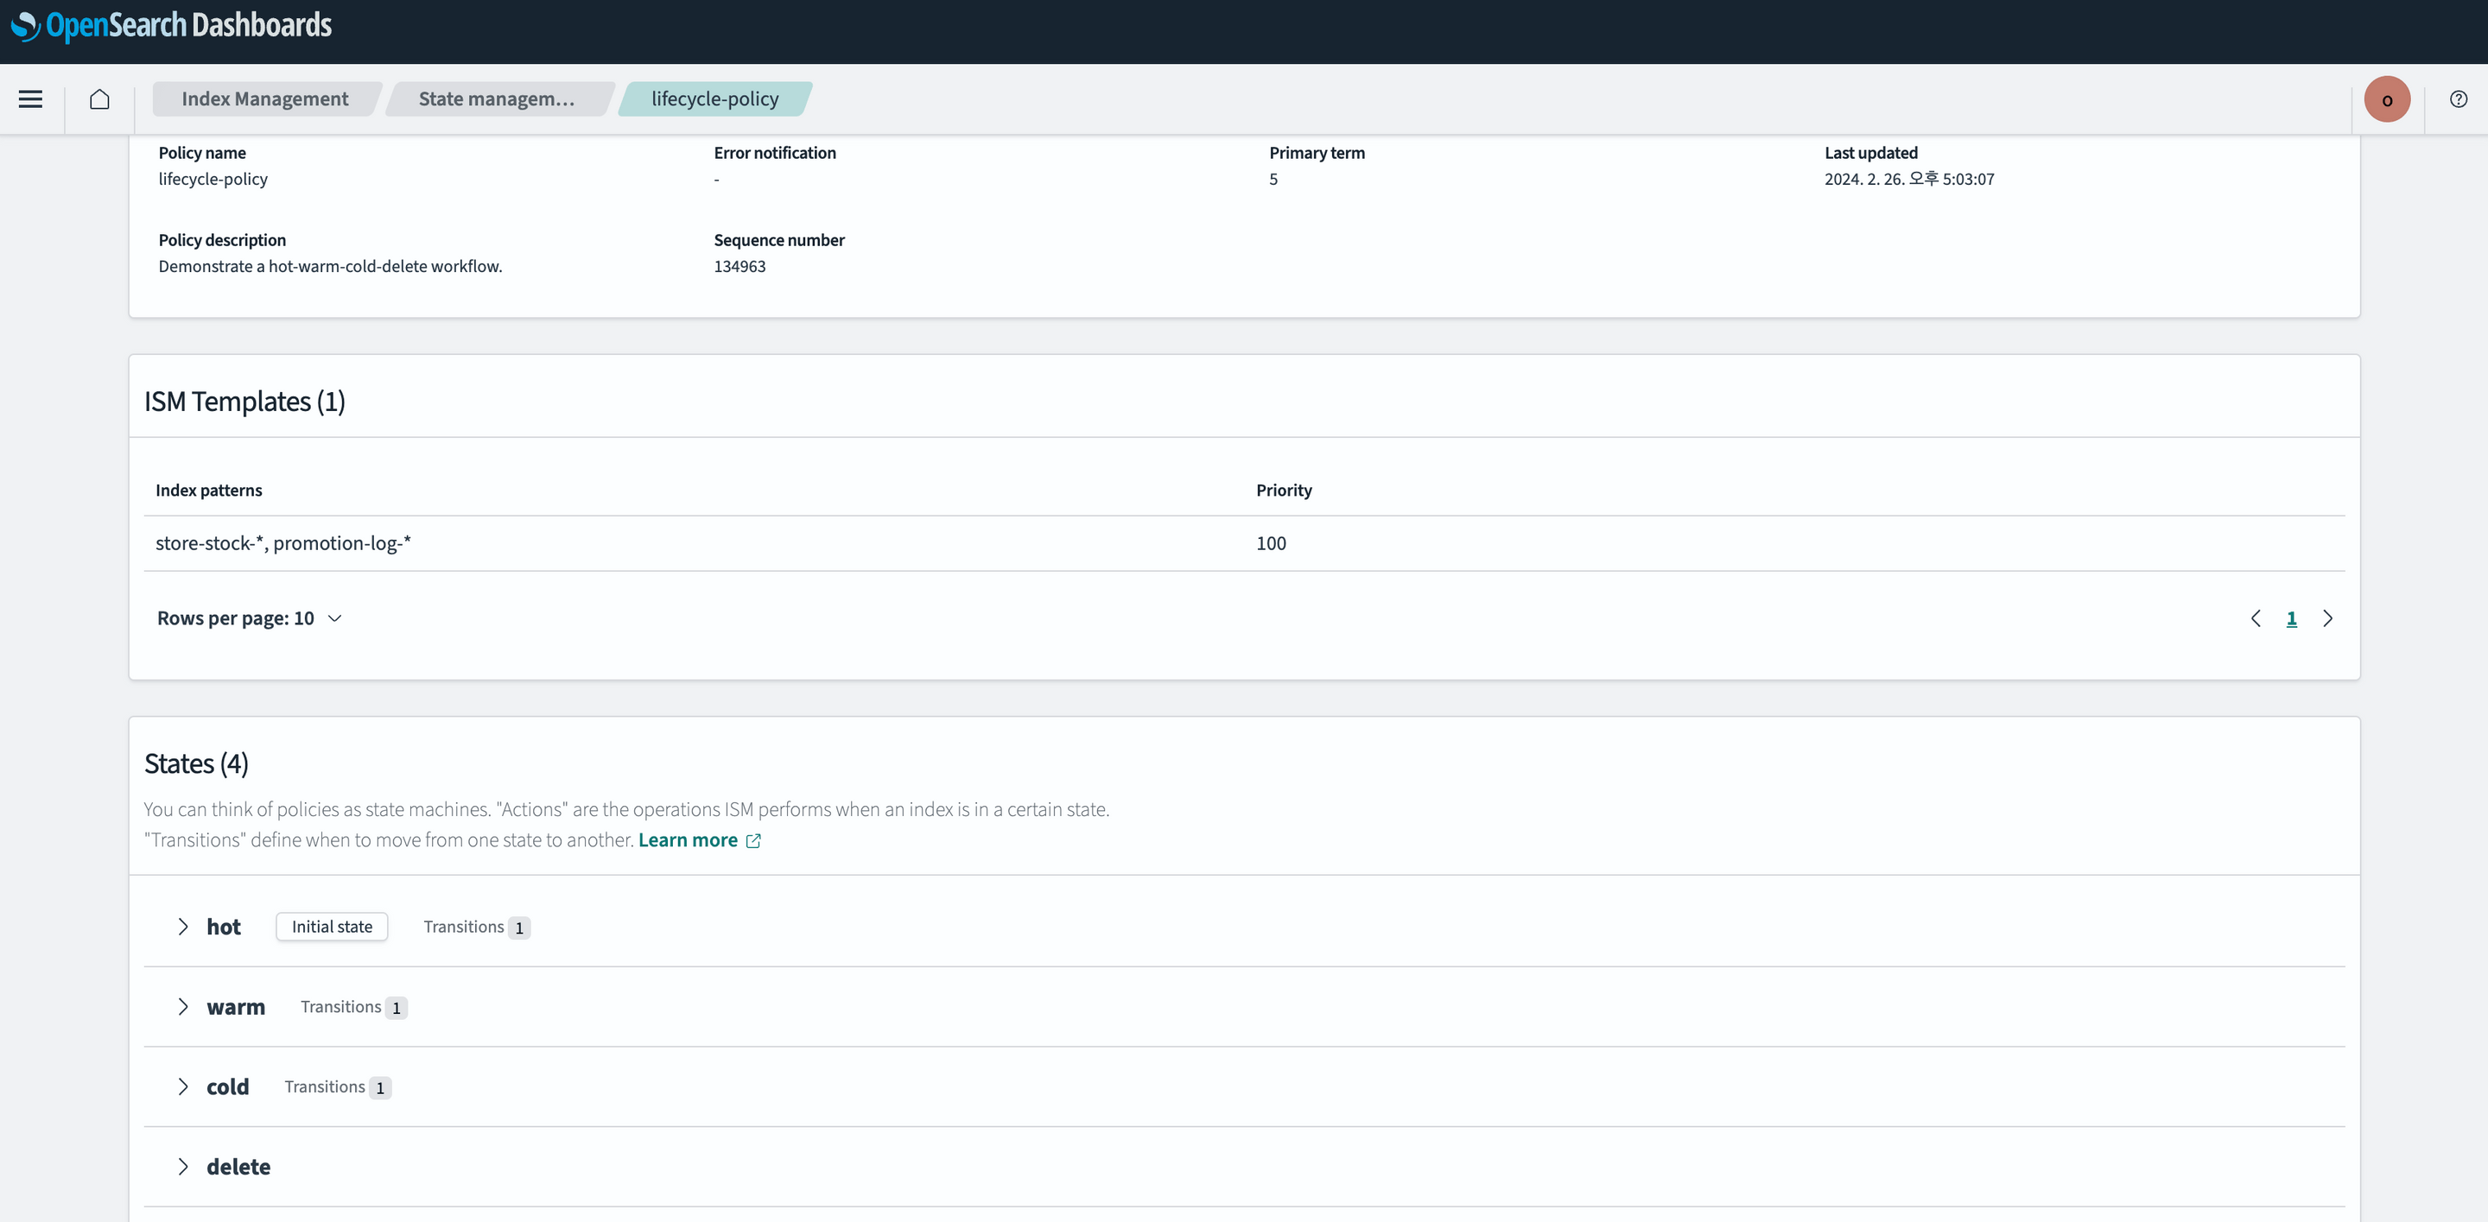This screenshot has height=1222, width=2488.
Task: Expand the warm state details
Action: point(183,1006)
